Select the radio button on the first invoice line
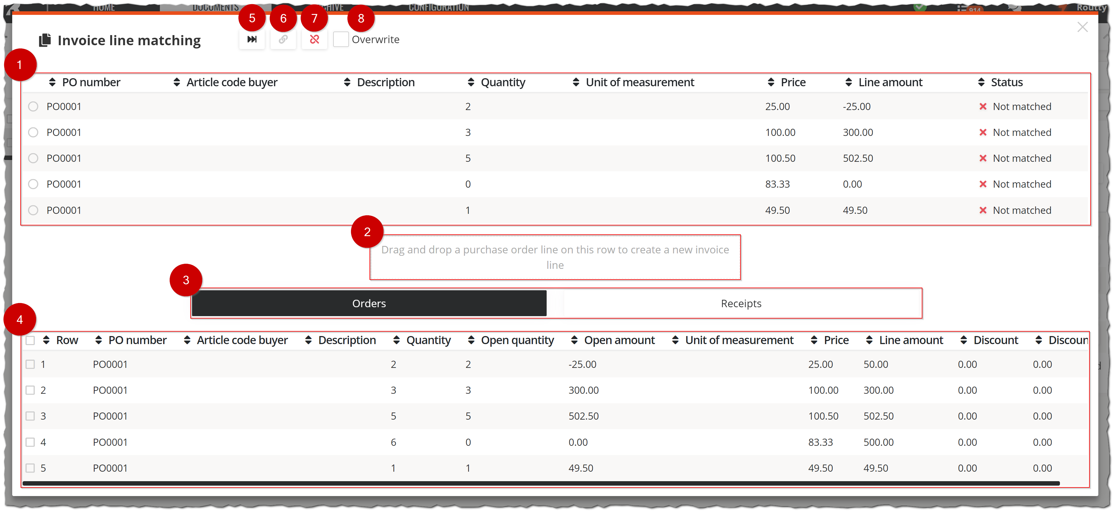This screenshot has height=513, width=1115. click(x=33, y=106)
